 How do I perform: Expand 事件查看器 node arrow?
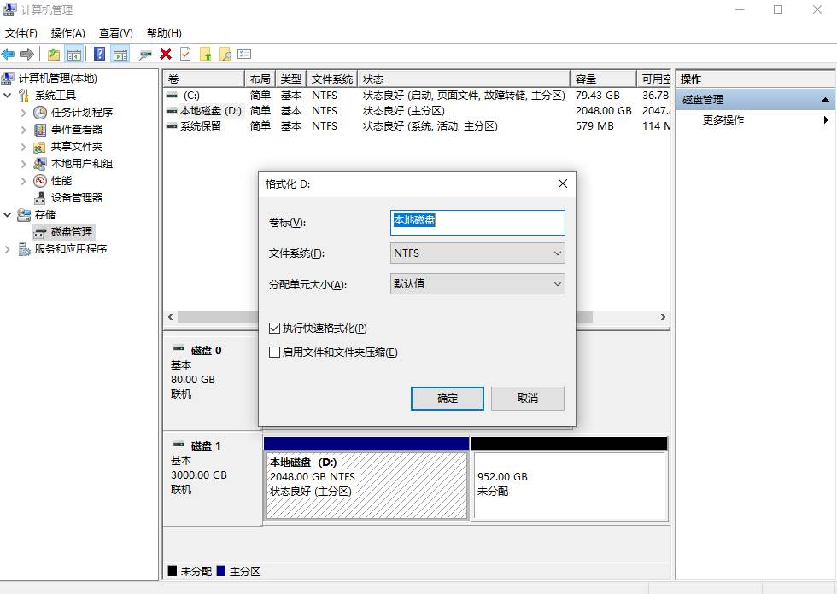(x=24, y=130)
